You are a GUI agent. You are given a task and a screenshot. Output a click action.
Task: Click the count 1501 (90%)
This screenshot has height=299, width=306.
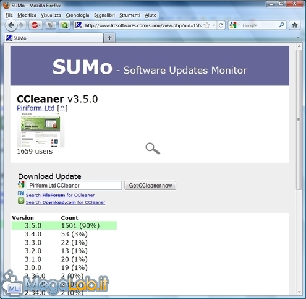80,225
